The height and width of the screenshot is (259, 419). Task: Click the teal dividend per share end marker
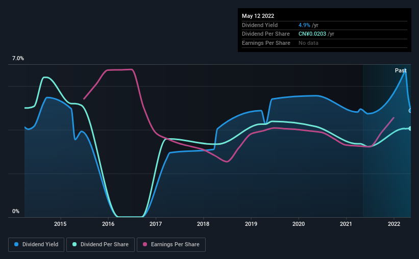(410, 128)
